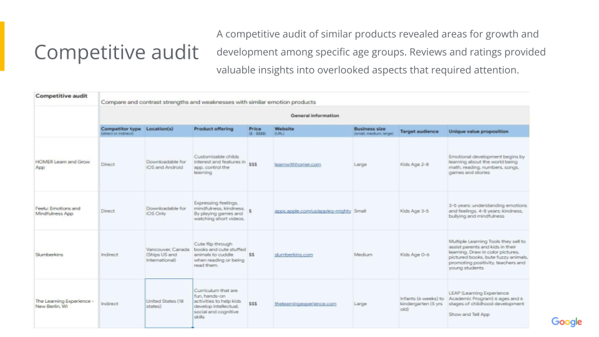Screen dimensions: 599x337
Task: Click the "General information" table heading
Action: point(314,115)
